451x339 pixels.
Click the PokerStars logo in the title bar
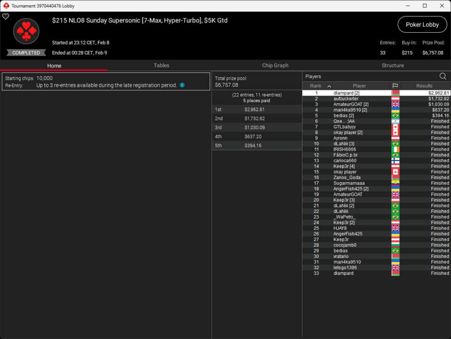point(6,6)
